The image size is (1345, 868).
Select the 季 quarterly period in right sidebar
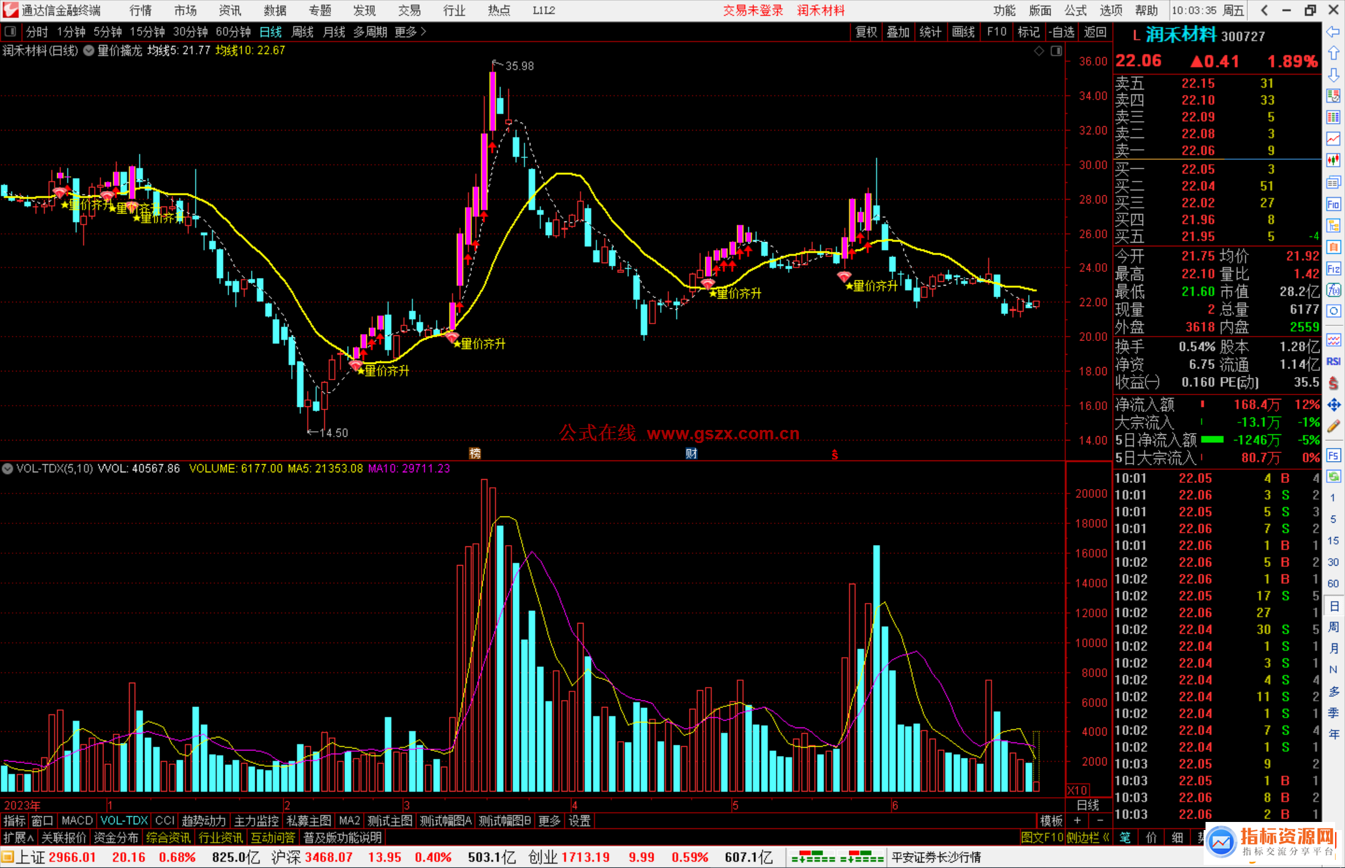coord(1333,713)
